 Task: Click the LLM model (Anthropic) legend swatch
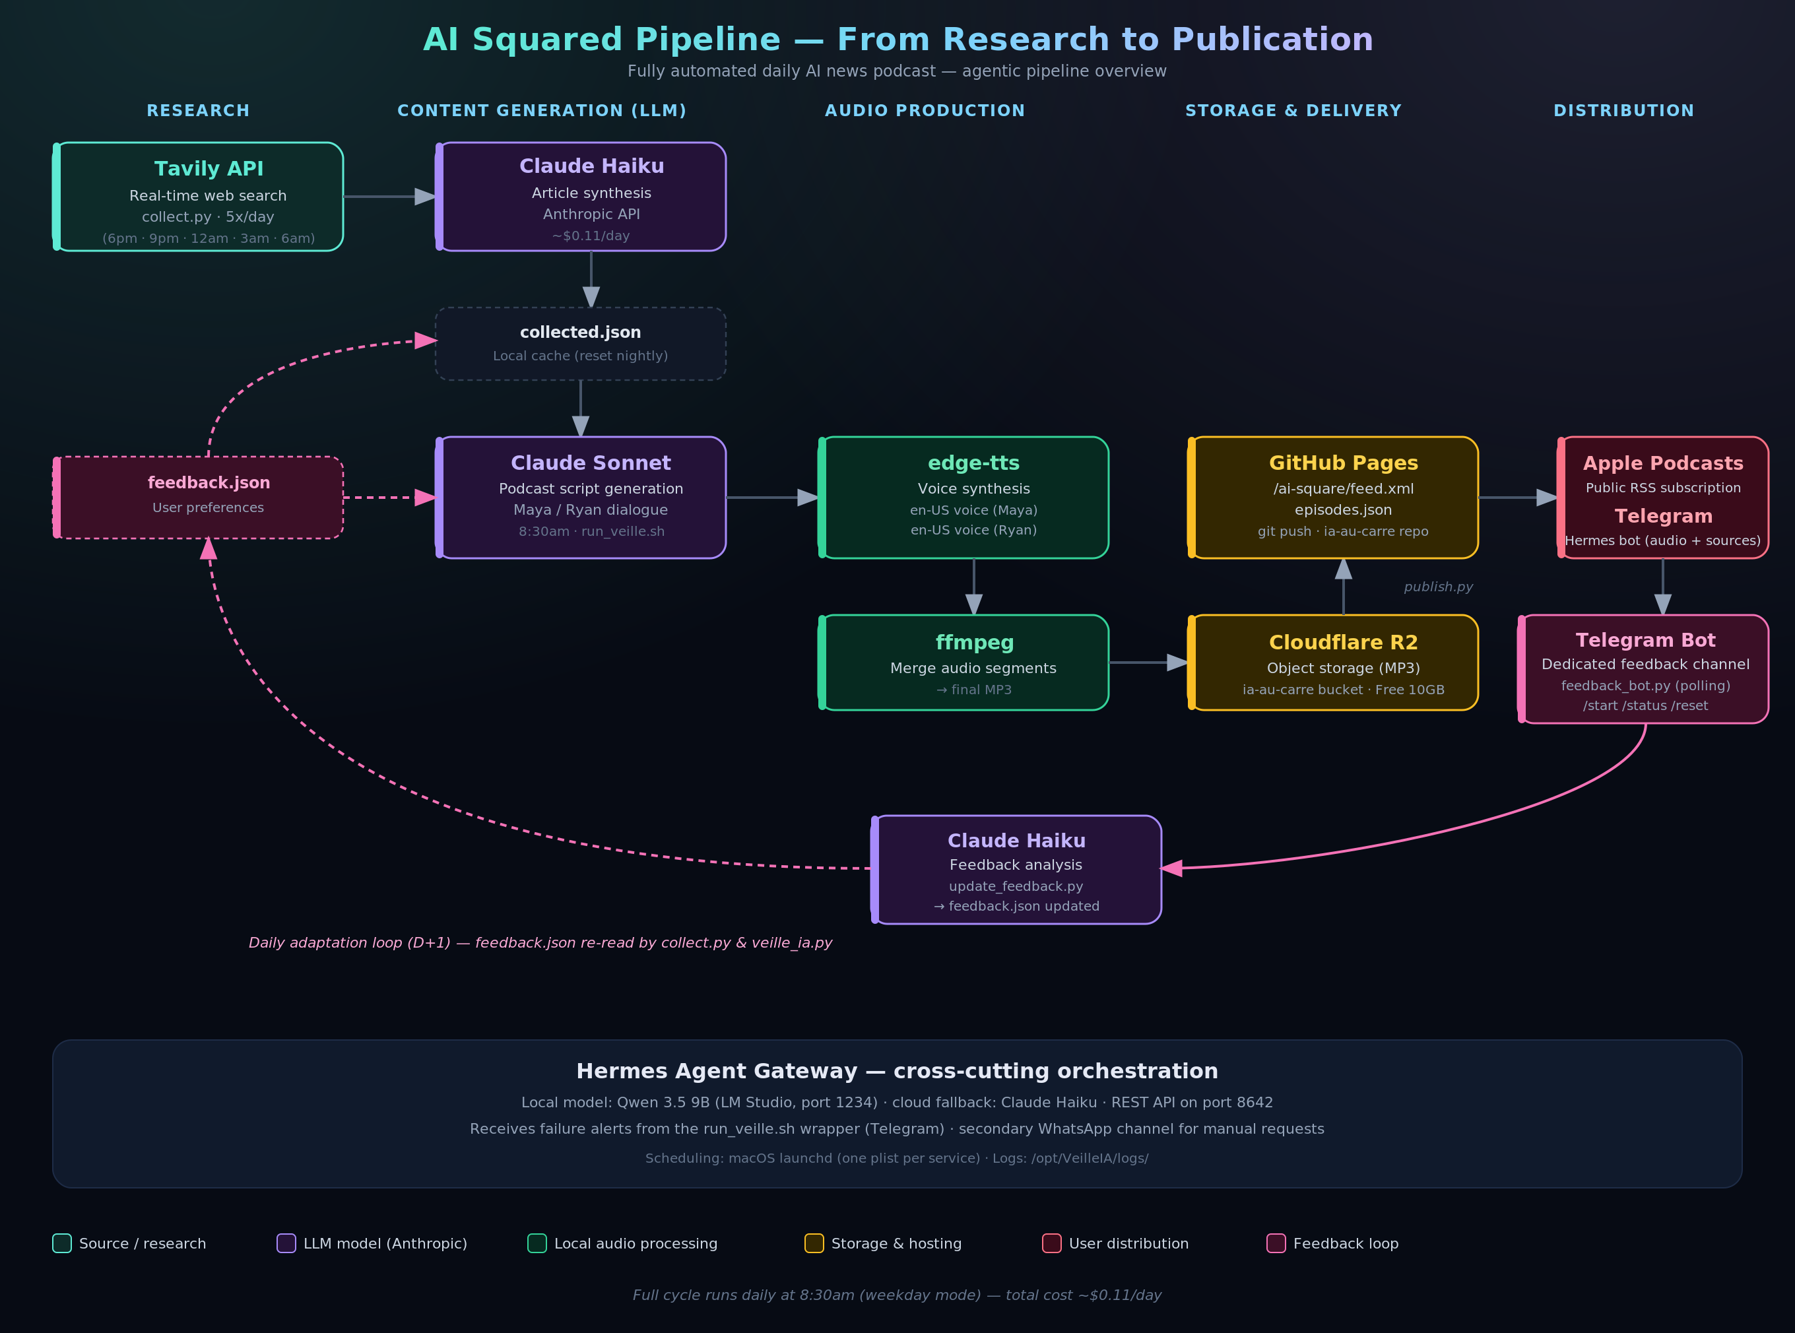point(286,1243)
